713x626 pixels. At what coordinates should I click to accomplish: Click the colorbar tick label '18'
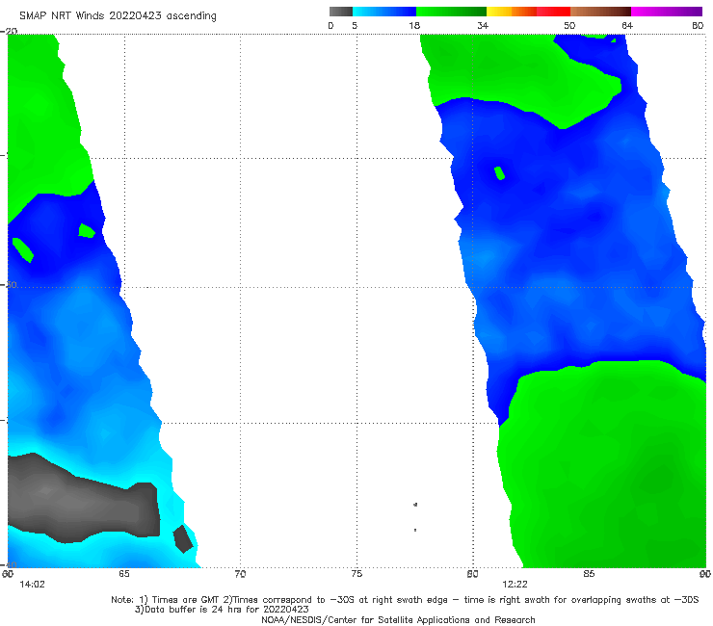[414, 25]
